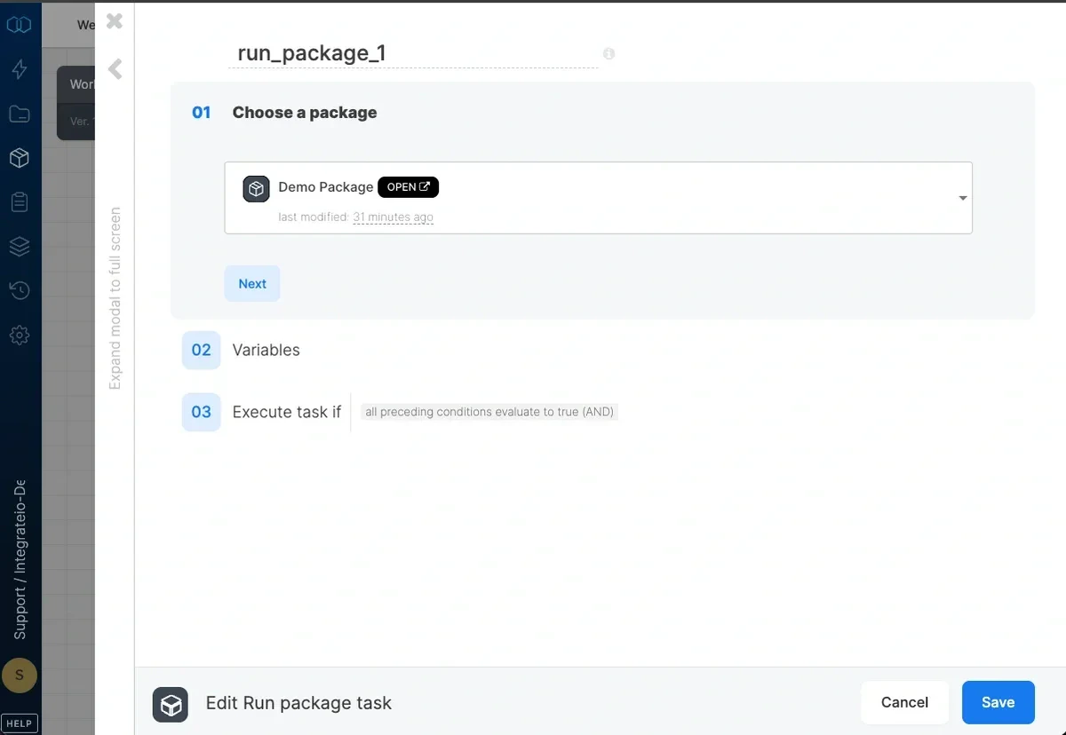Open the package selection dropdown
Image resolution: width=1066 pixels, height=735 pixels.
point(962,198)
